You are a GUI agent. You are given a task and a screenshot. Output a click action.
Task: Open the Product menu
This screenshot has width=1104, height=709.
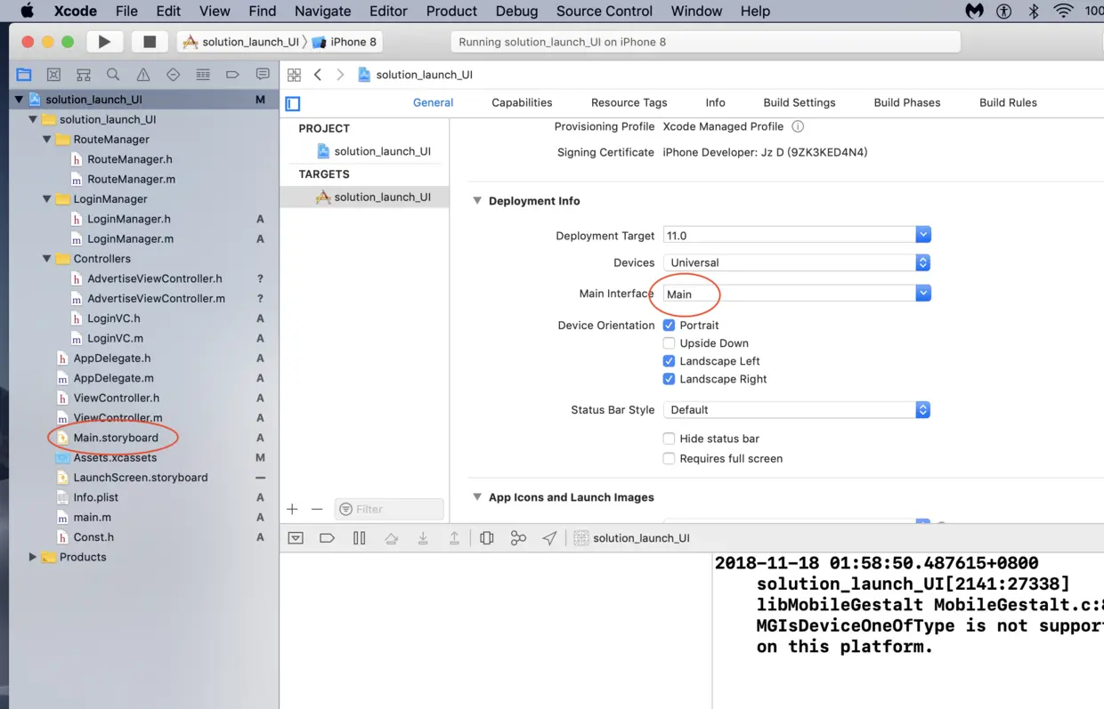(x=451, y=12)
